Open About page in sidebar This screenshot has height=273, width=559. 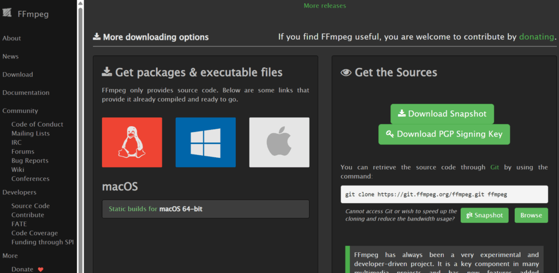tap(12, 38)
